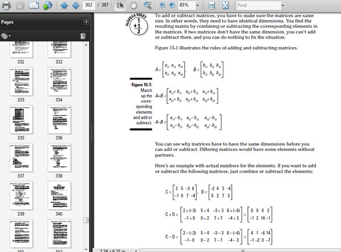
Task: Select page 339 thumbnail
Action: (x=21, y=195)
